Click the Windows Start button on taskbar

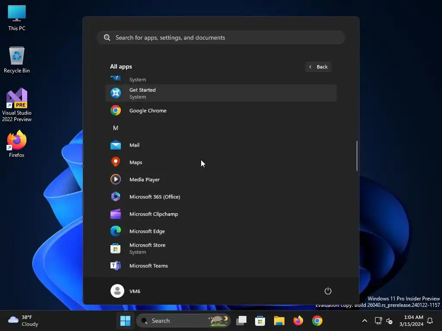tap(125, 321)
